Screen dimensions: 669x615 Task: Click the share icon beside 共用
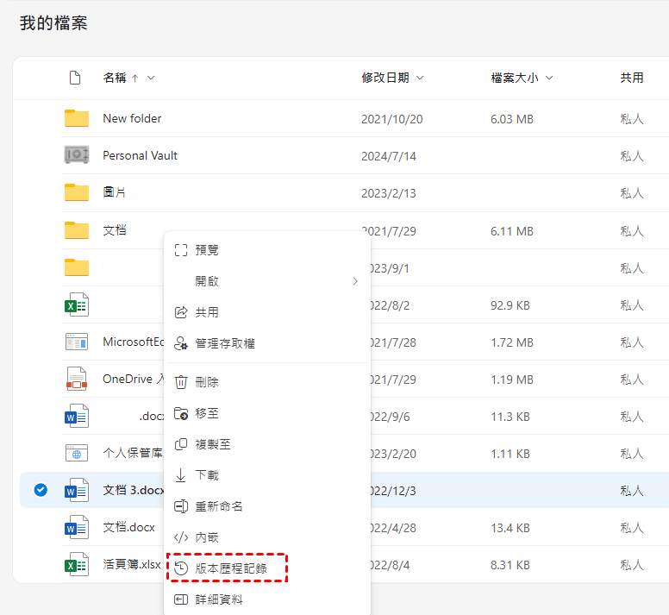181,312
